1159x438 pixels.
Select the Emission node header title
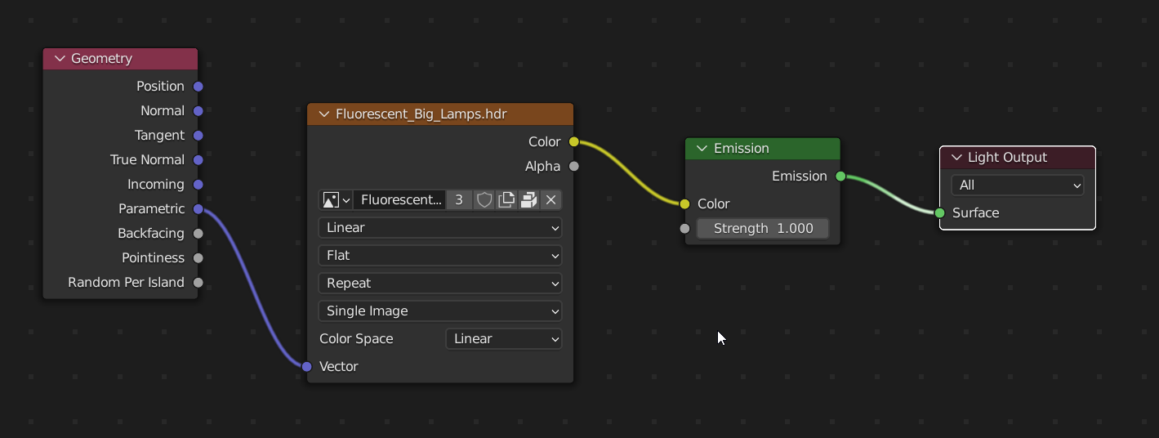coord(742,149)
